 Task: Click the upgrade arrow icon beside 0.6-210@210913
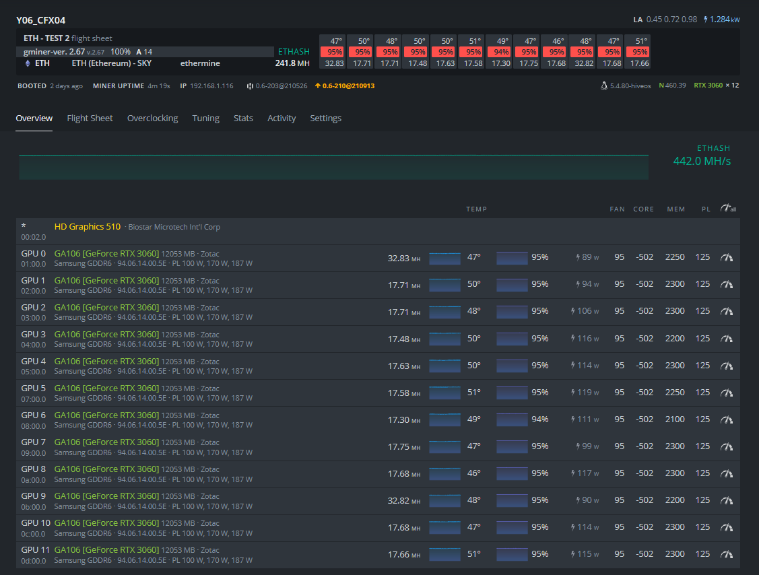[318, 86]
